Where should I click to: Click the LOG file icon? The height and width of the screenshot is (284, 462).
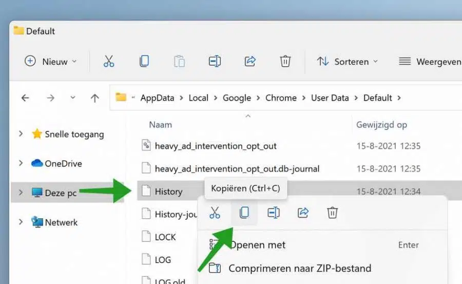tap(146, 259)
